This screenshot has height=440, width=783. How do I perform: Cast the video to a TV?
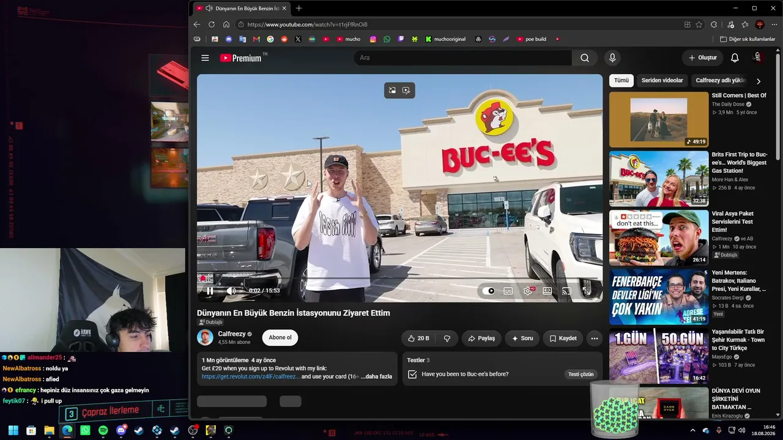(566, 291)
